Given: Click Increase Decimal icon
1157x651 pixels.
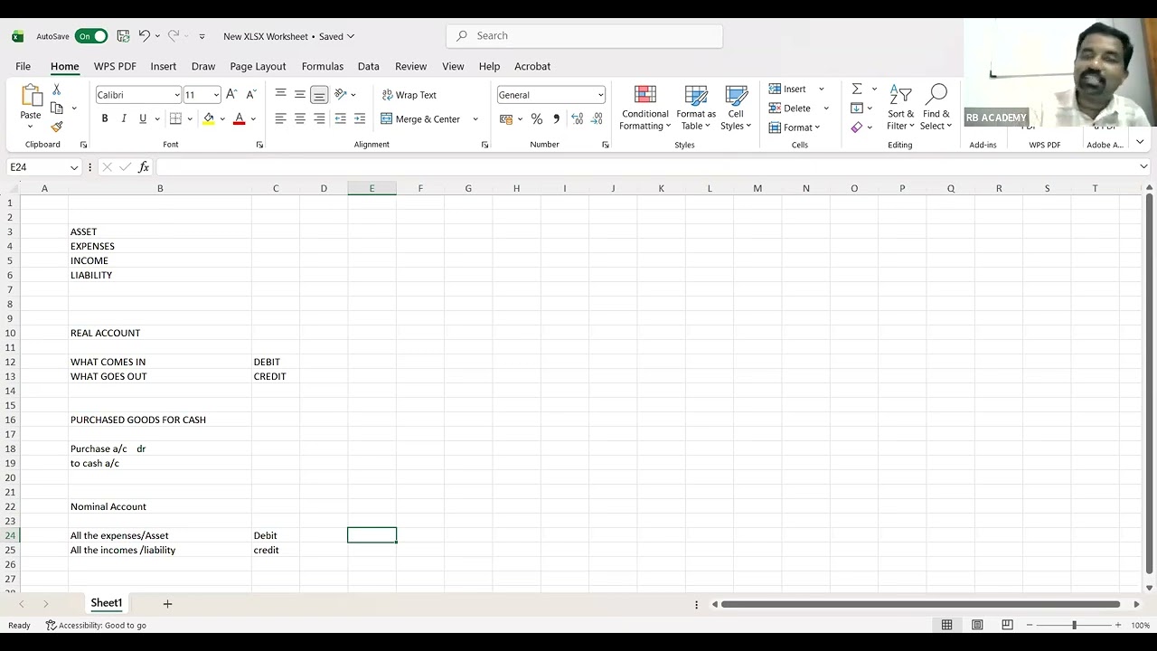Looking at the screenshot, I should [577, 119].
